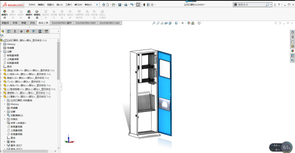Collapse the (-) 滑板<1> component node
Viewport: 295px width, 153px height.
pos(1,97)
